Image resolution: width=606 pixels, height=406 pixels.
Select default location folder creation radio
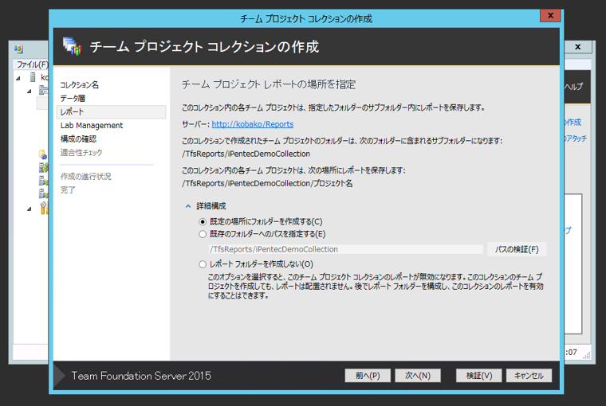[203, 222]
